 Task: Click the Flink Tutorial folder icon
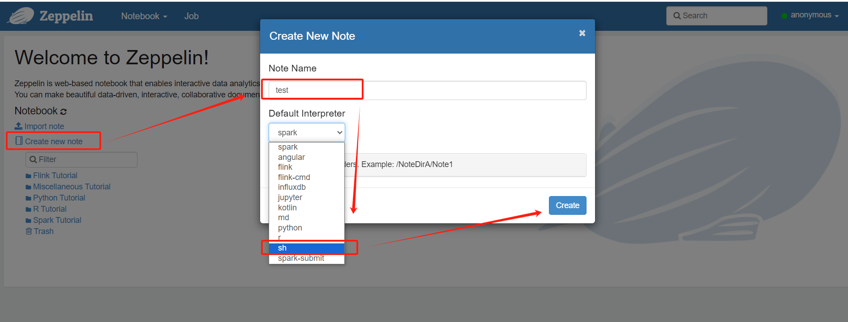tap(29, 176)
